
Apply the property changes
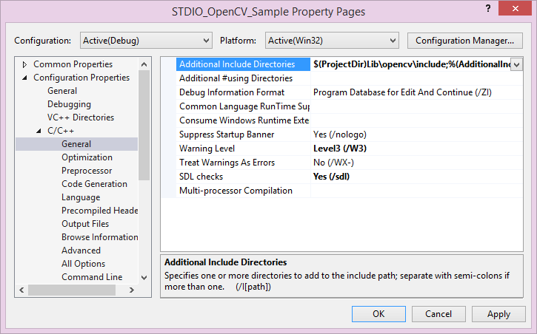(498, 314)
